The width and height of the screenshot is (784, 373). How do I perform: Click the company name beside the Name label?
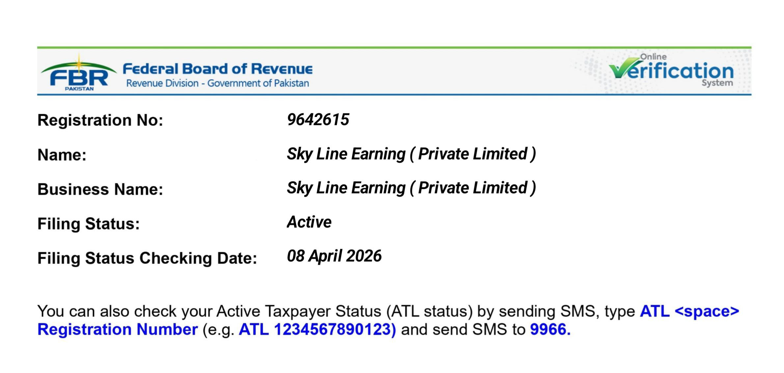[411, 154]
